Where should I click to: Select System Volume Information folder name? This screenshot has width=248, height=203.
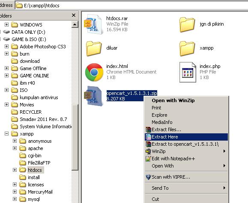coord(45,127)
